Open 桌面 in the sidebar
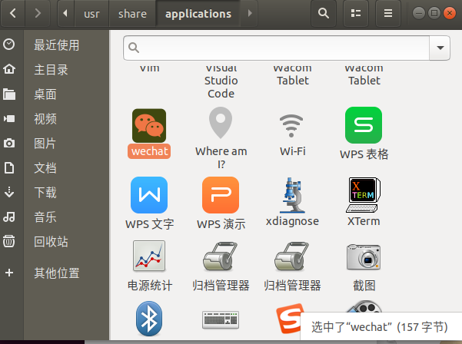The height and width of the screenshot is (344, 462). [x=45, y=94]
